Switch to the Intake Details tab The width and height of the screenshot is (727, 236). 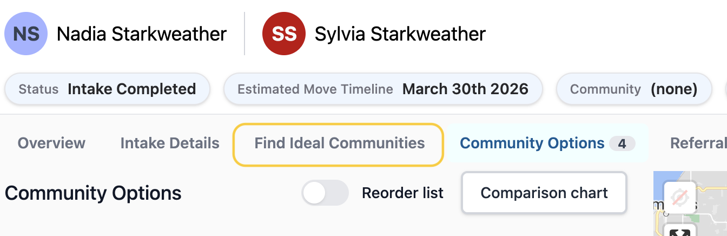tap(170, 143)
